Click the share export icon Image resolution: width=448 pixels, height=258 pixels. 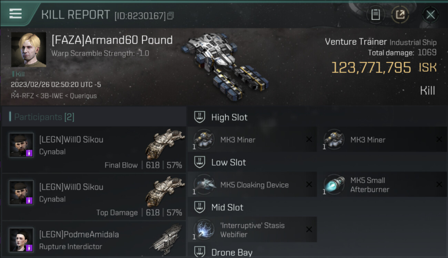[x=400, y=15]
